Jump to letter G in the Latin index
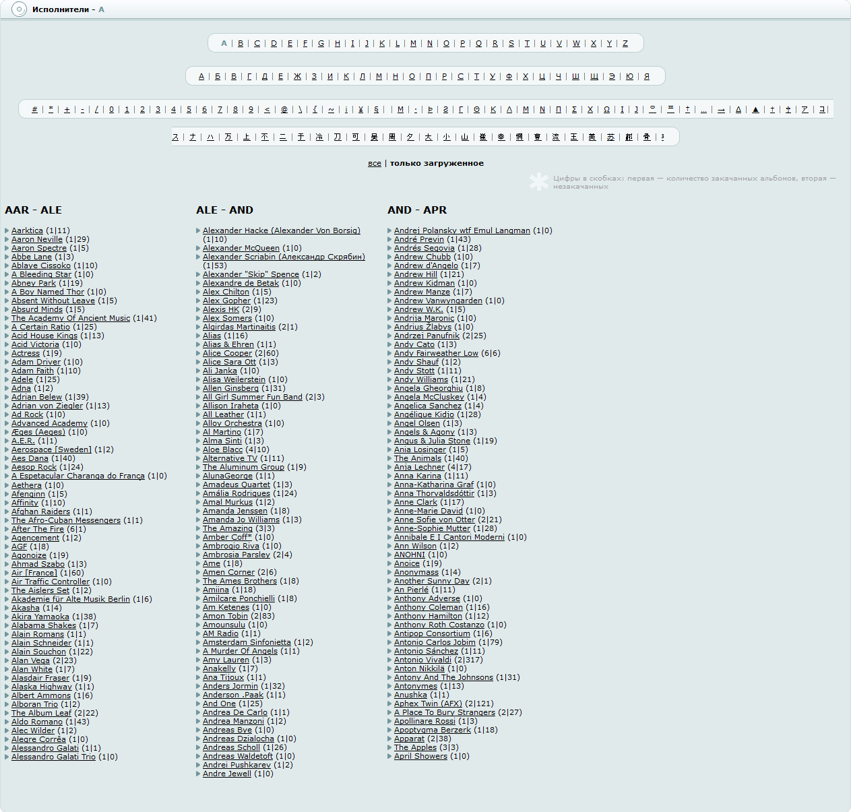 tap(321, 43)
